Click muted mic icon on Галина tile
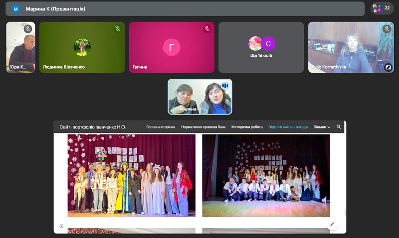The image size is (399, 238). [x=207, y=29]
